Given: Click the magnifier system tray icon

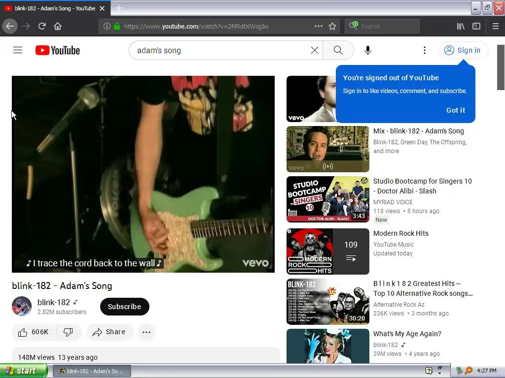Looking at the screenshot, I should click(469, 371).
